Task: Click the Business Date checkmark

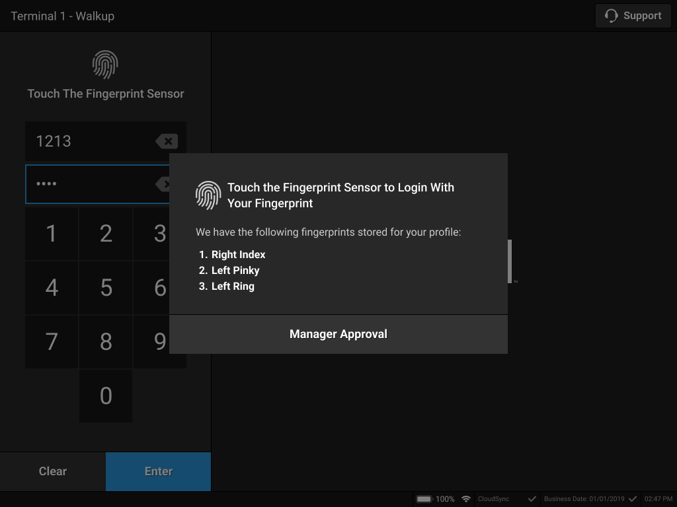Action: [x=632, y=498]
